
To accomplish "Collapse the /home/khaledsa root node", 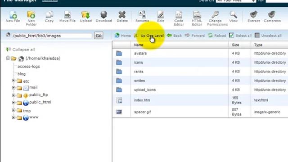I will click(x=8, y=58).
